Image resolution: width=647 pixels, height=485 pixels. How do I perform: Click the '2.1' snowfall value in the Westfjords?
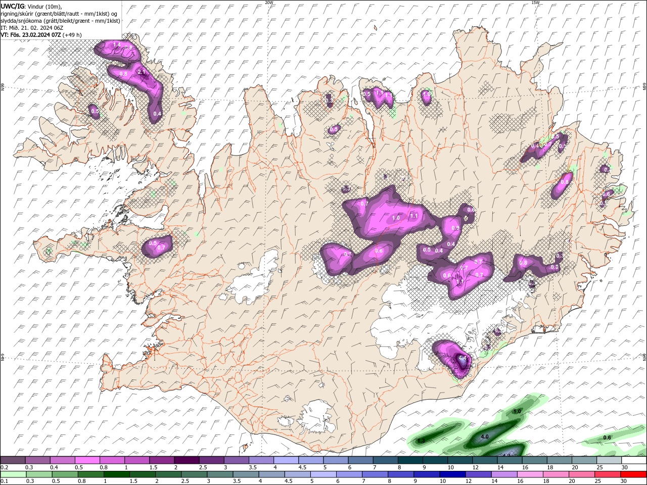tap(142, 72)
